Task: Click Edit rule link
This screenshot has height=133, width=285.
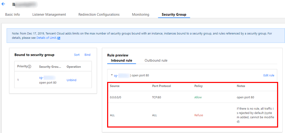Action: 269,75
